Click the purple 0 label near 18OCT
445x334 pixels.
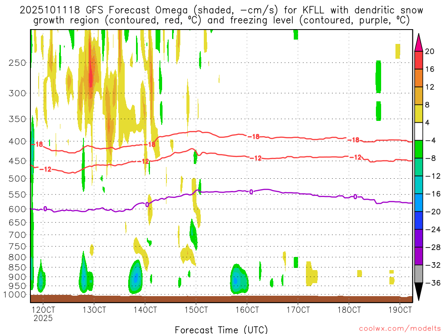[x=355, y=197]
